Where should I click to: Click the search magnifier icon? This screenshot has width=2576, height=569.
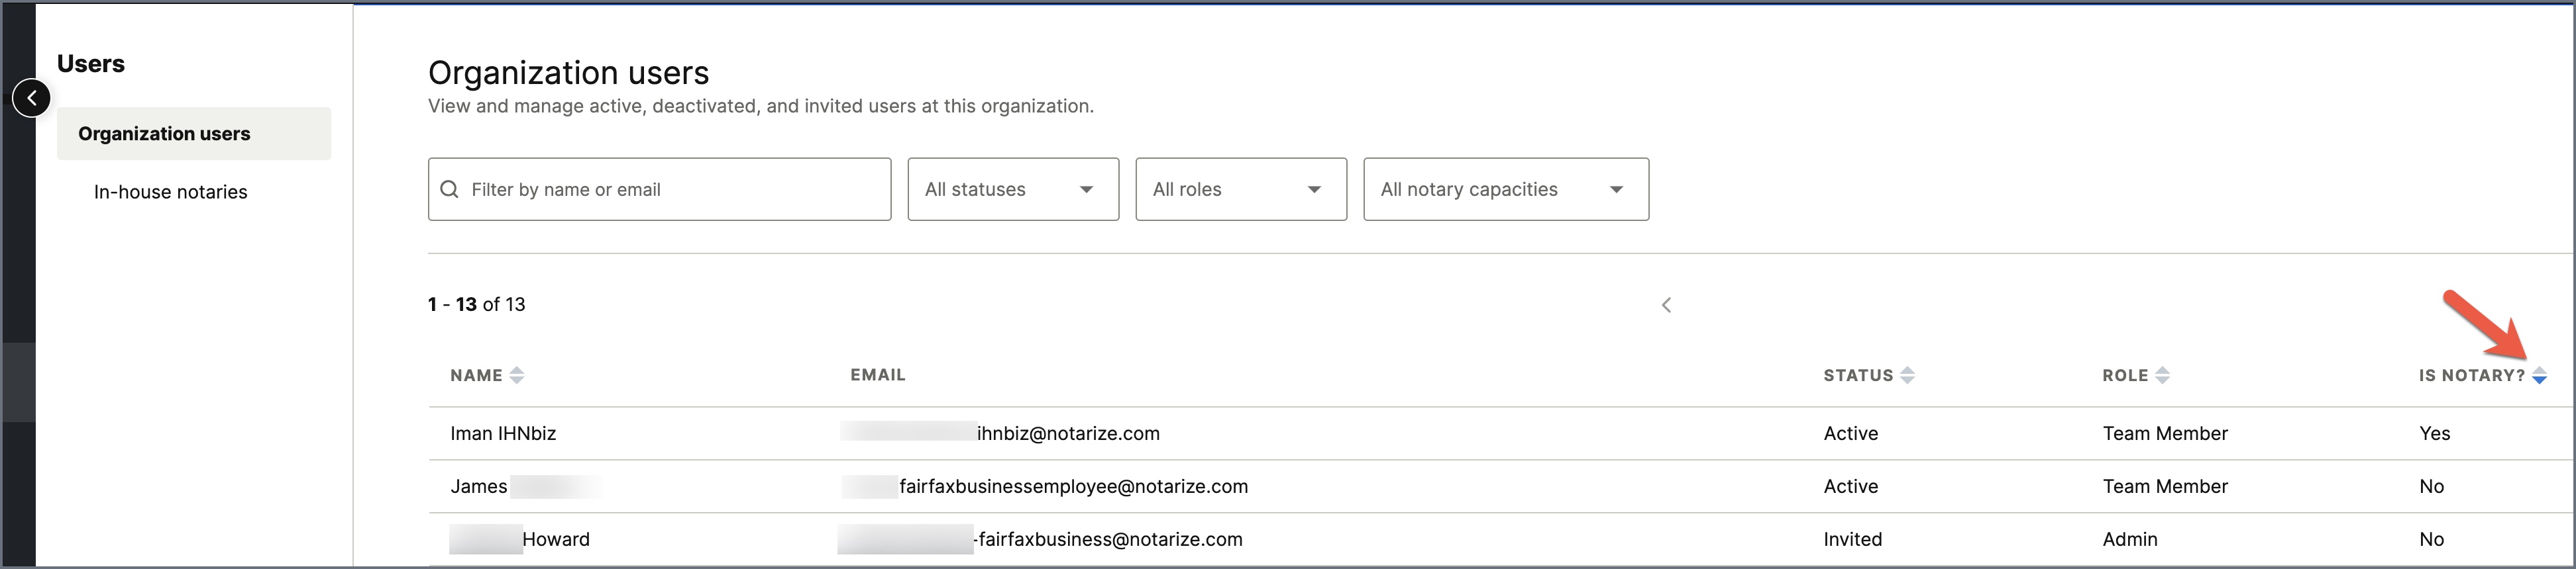pyautogui.click(x=450, y=190)
